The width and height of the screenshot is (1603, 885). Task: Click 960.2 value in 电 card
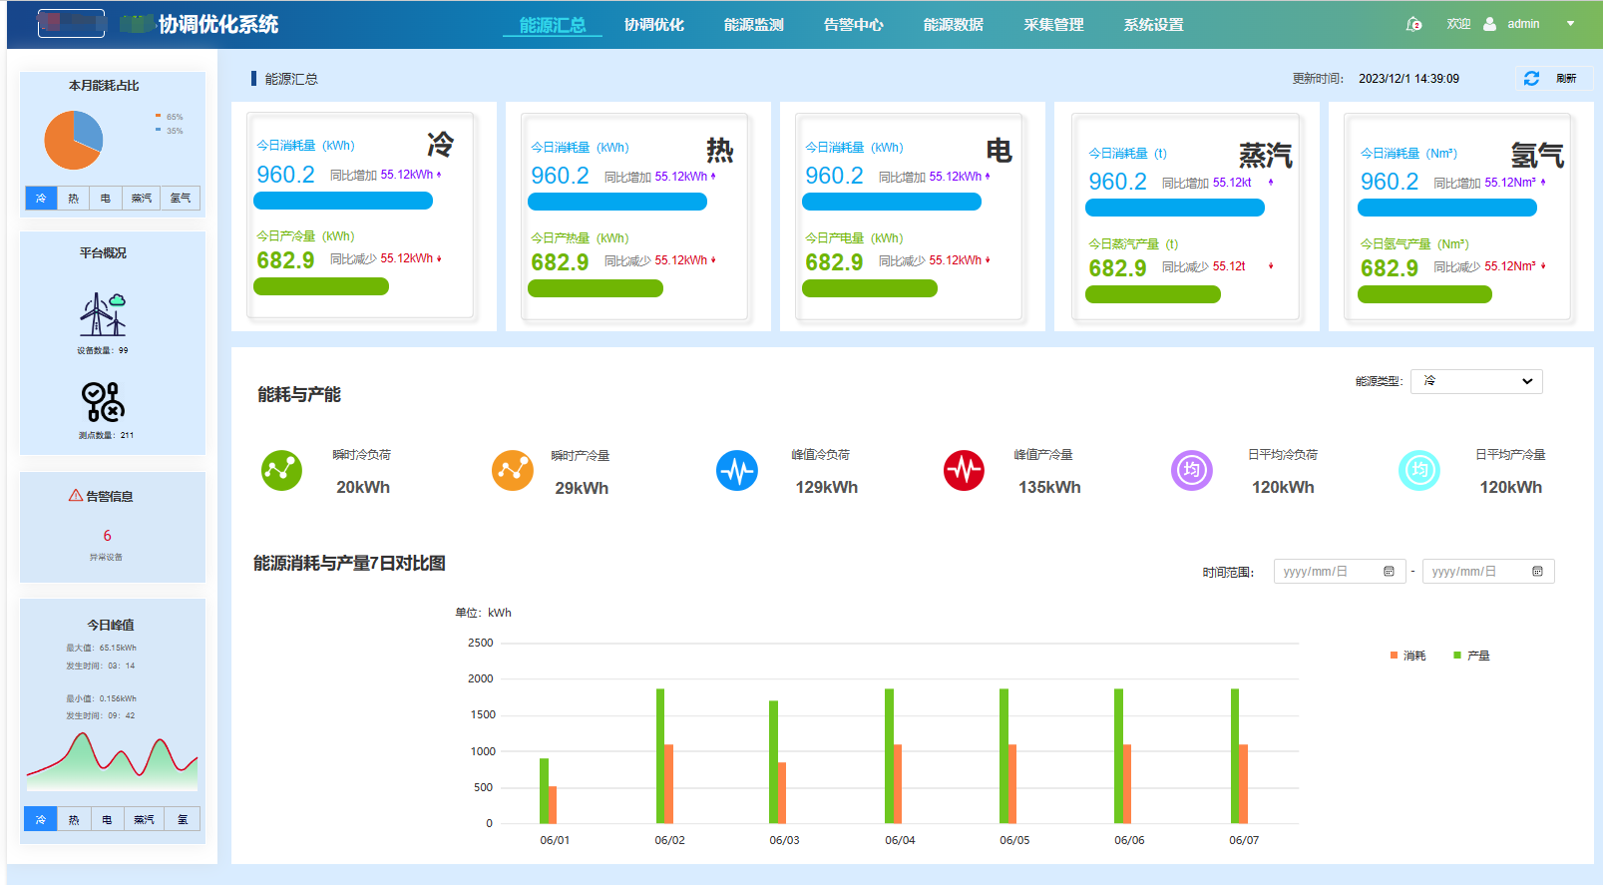click(x=834, y=176)
